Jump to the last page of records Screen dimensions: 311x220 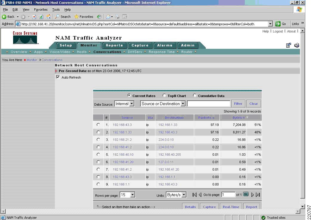[x=258, y=195]
